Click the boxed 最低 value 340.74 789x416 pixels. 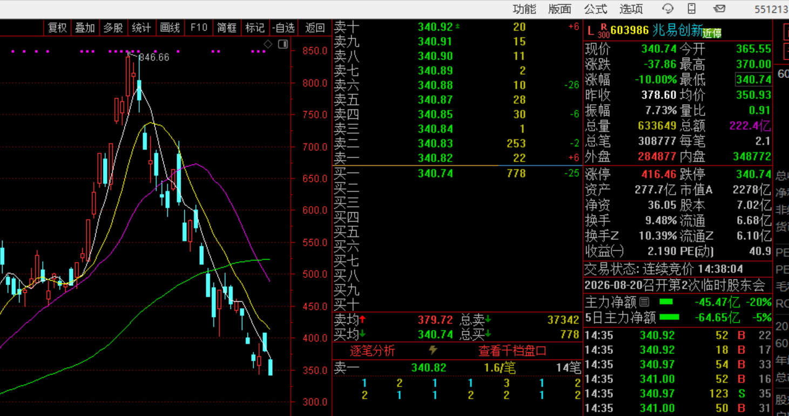(753, 79)
